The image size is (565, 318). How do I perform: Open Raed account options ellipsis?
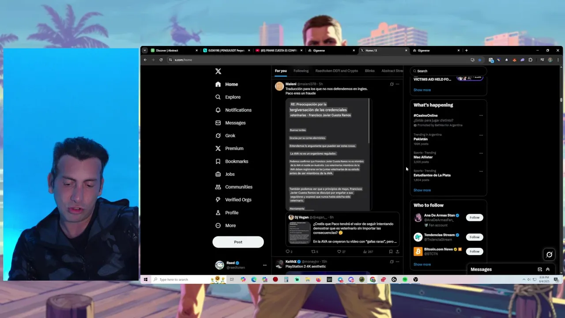tap(265, 265)
